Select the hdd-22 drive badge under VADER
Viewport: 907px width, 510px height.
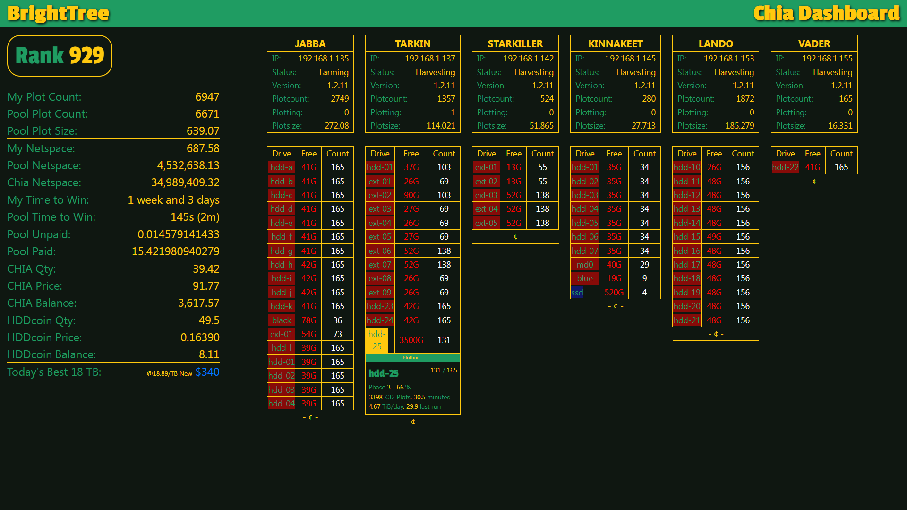click(x=785, y=167)
